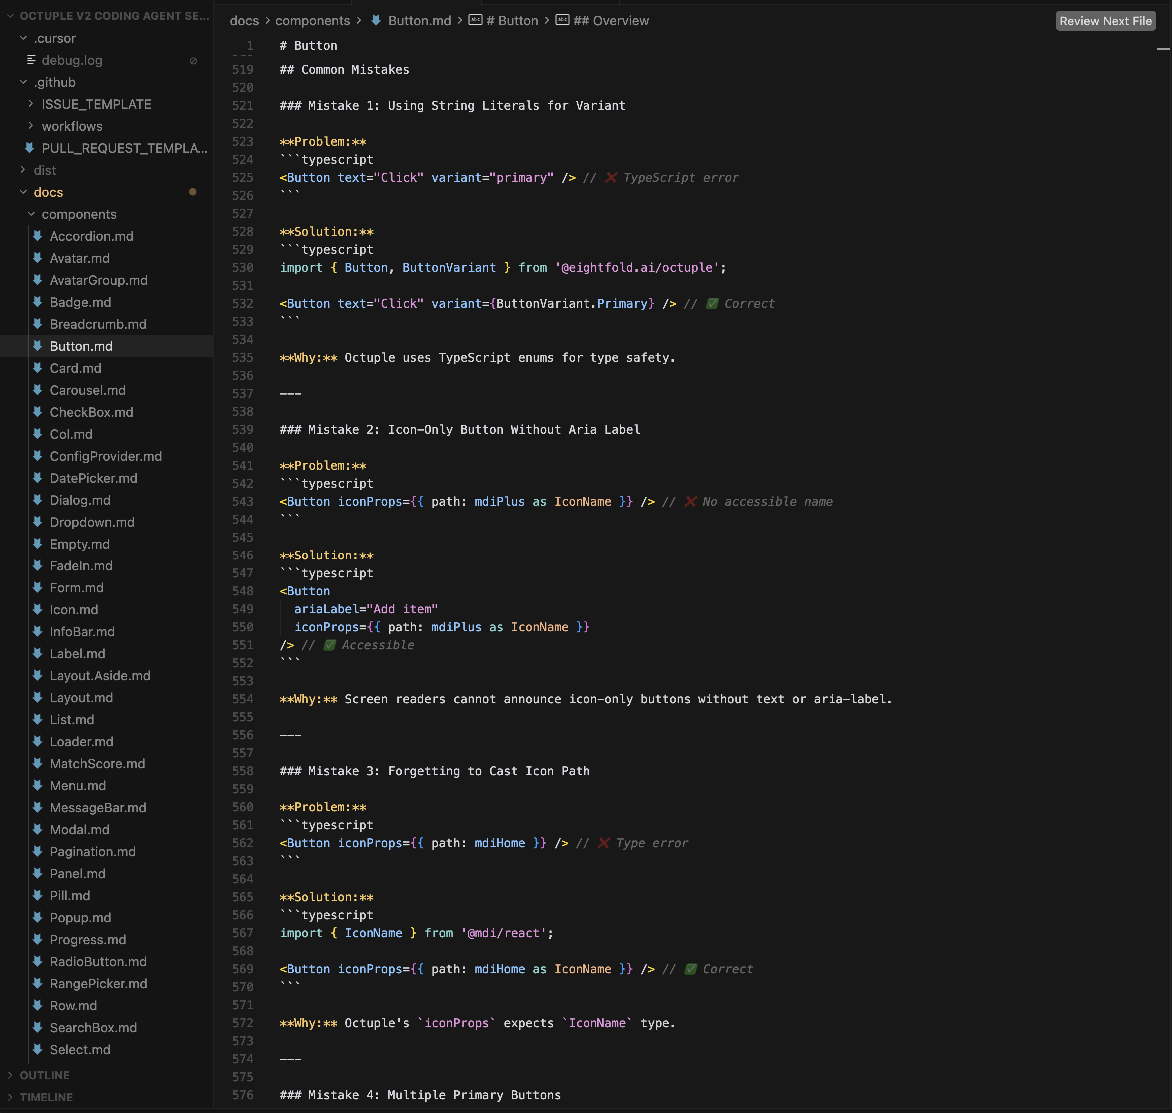The image size is (1172, 1113).
Task: Click the debug.log file lines icon
Action: [31, 60]
